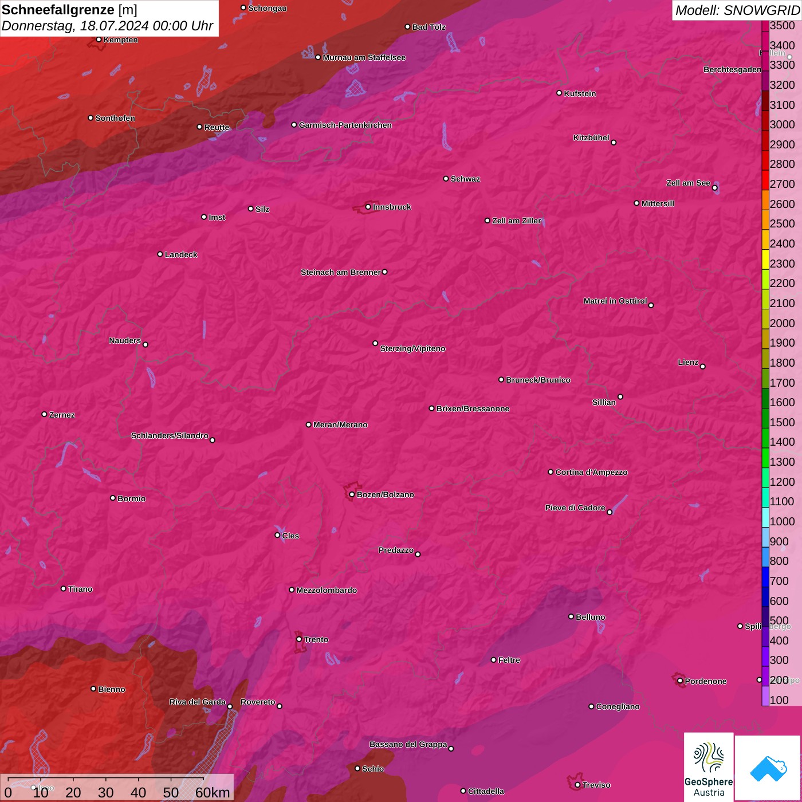
Task: Click the date Donnerstag, 18.07.2024 00:00 Uhr
Action: click(107, 26)
